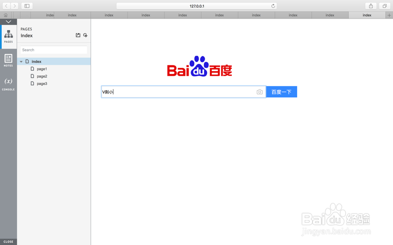Open the PAGES sitemap panel icon
The width and height of the screenshot is (393, 245).
pos(8,37)
